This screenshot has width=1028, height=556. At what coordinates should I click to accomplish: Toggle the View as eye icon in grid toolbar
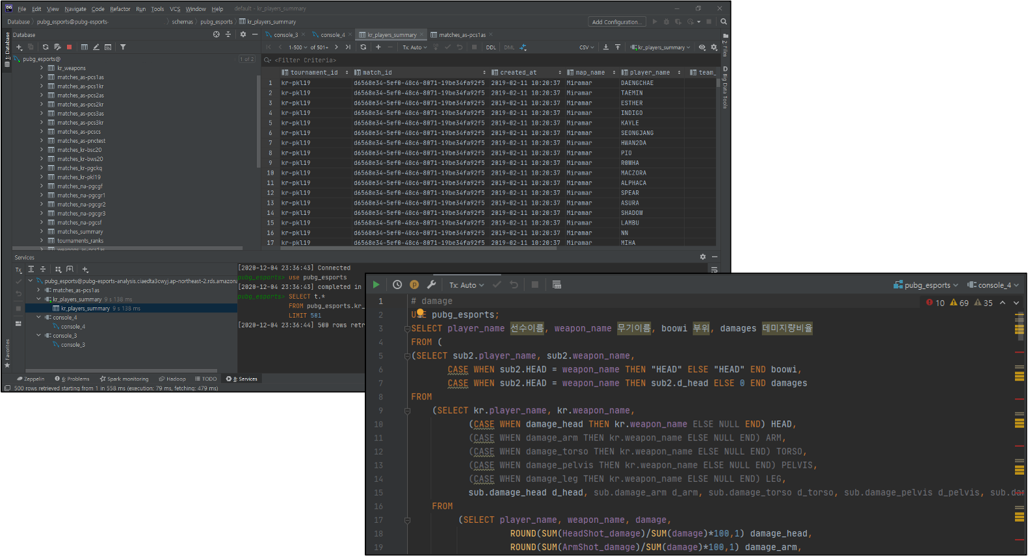pos(702,47)
